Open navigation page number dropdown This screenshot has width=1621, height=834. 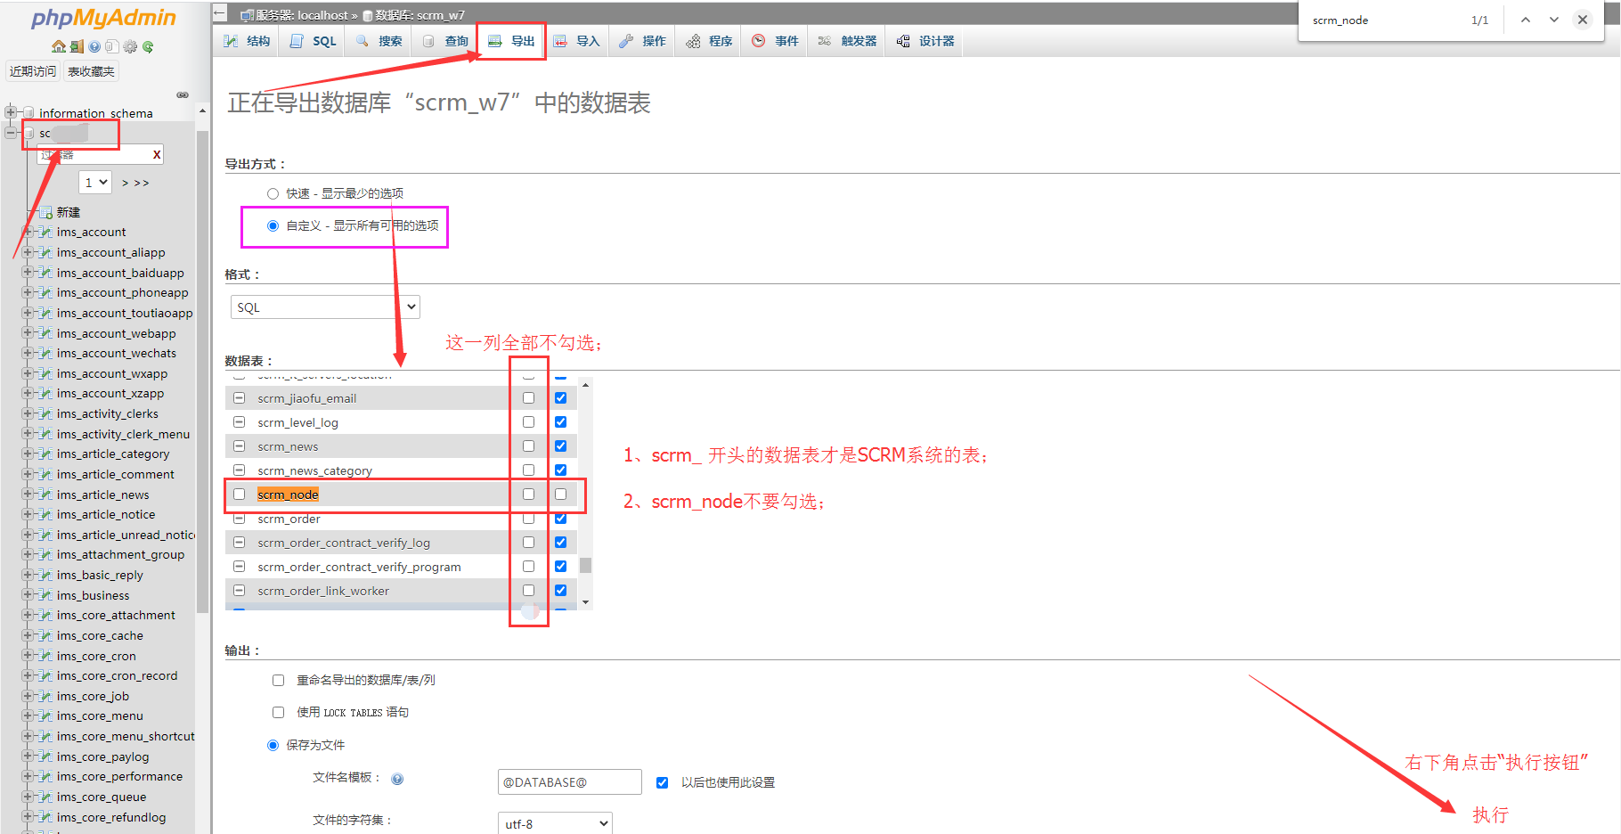tap(95, 182)
